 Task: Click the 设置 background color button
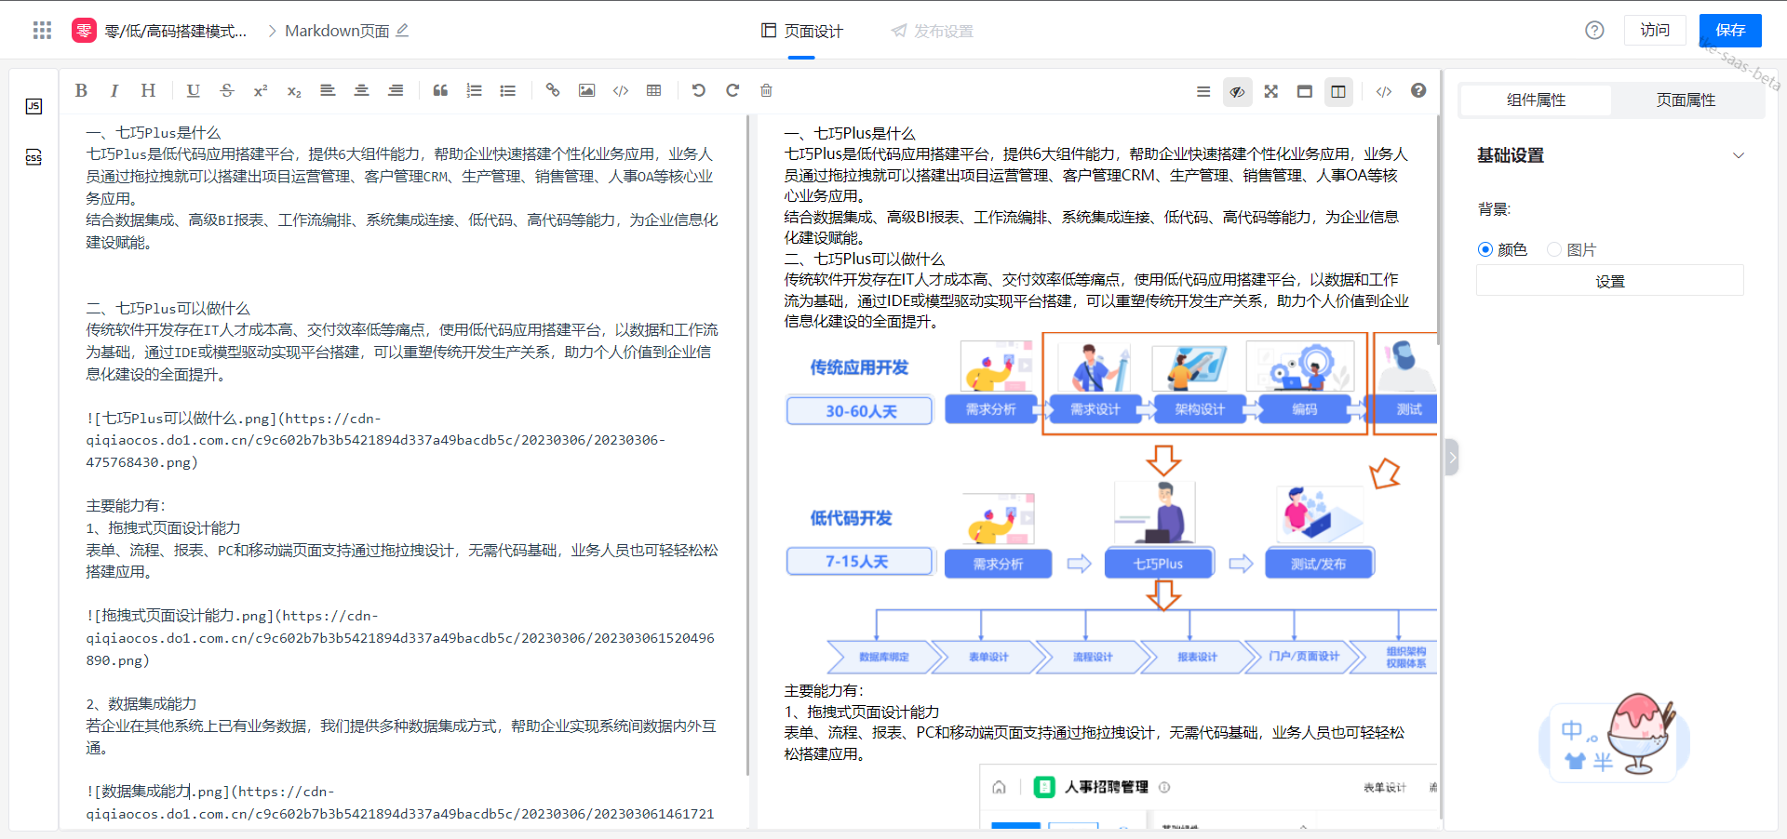click(x=1610, y=281)
